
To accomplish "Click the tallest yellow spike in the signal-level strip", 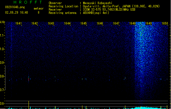I will 29,105.
